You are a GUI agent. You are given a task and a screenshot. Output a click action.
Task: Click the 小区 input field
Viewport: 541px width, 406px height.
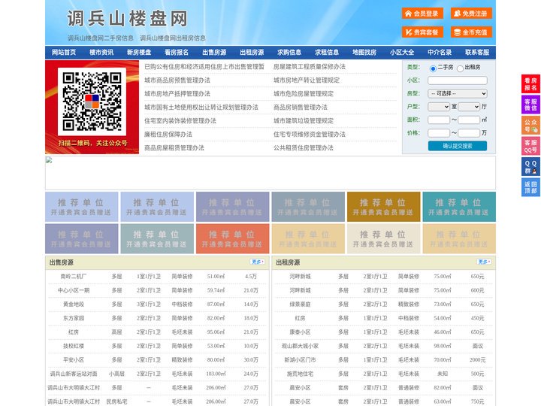458,80
